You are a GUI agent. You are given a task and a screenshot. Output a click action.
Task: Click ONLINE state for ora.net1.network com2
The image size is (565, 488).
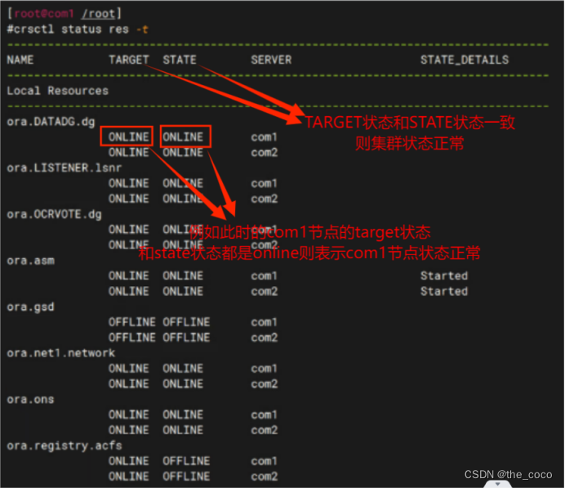183,384
